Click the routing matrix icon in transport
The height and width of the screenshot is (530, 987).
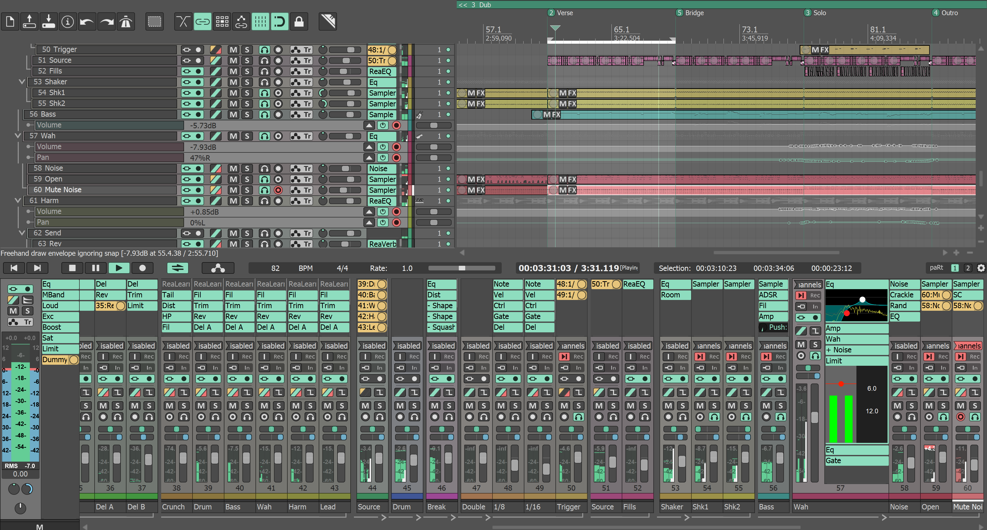(218, 268)
